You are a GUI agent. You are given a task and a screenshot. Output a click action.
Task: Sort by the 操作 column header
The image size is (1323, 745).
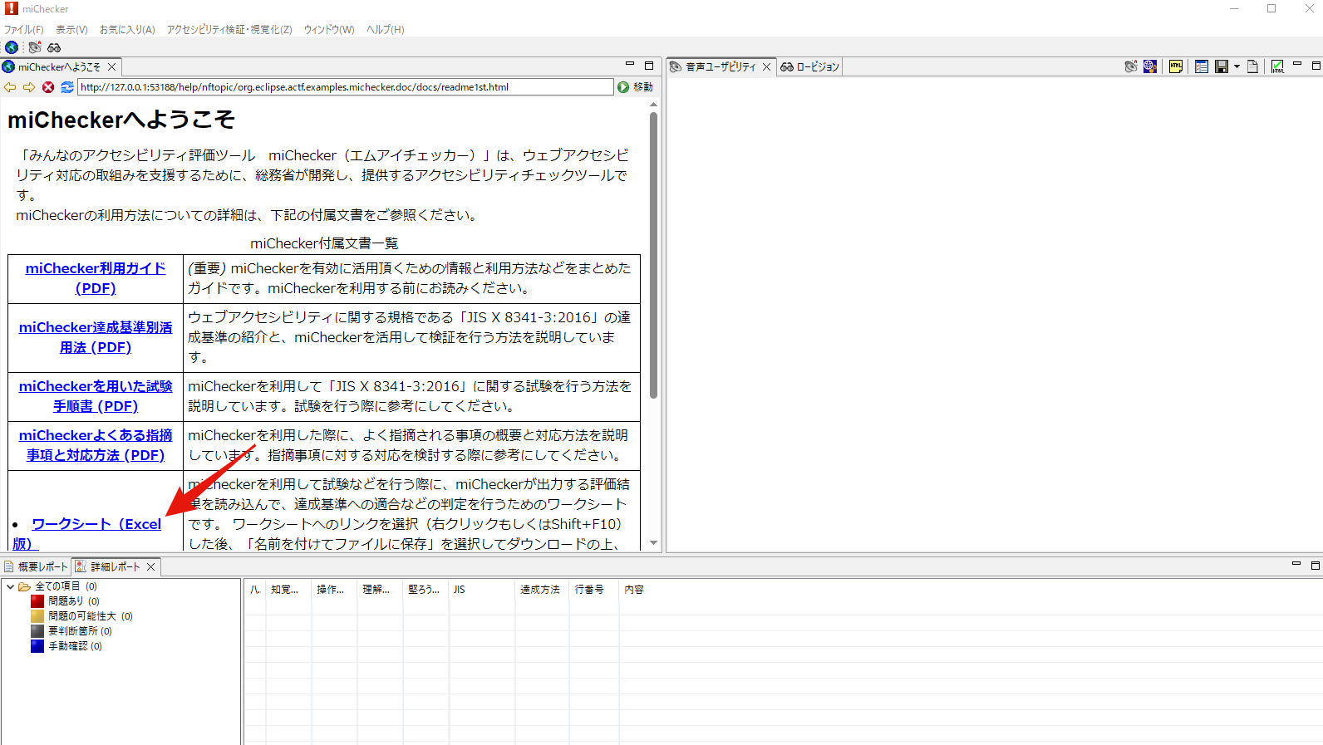[334, 590]
